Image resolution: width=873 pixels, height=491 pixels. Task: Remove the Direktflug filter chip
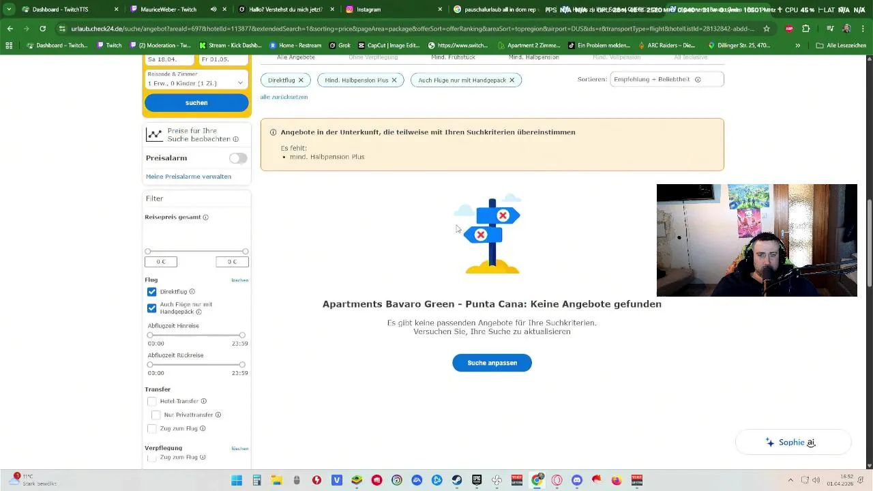click(301, 80)
